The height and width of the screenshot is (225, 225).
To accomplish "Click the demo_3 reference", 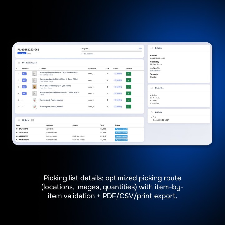I will click(91, 93).
